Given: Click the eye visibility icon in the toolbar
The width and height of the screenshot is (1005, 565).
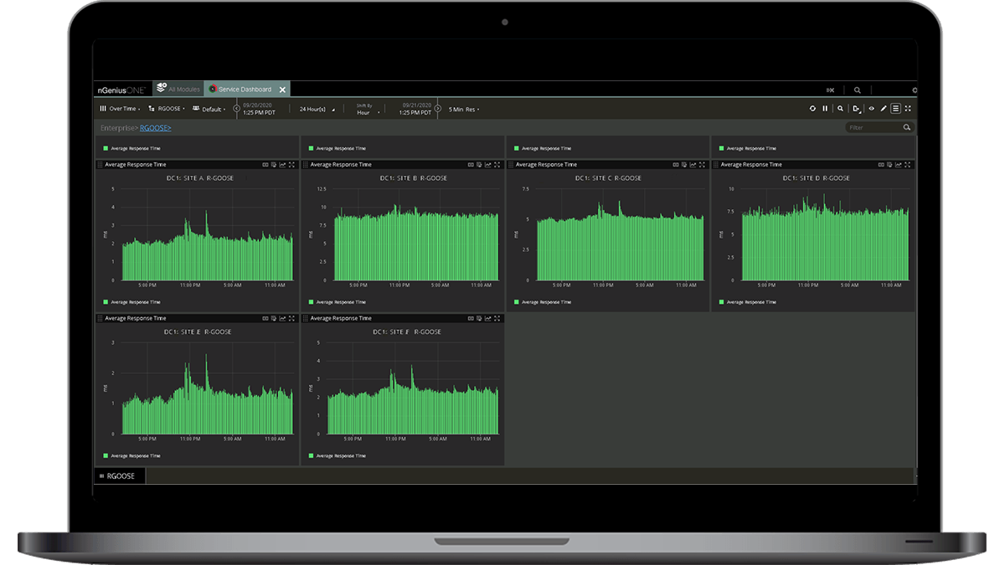Looking at the screenshot, I should [871, 109].
